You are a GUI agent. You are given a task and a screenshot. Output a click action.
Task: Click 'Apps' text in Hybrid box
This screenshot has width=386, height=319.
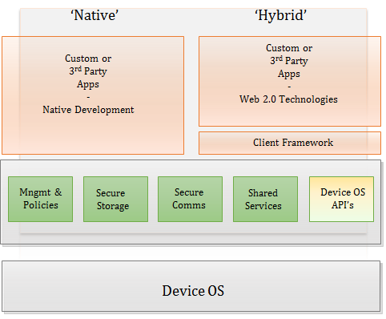[289, 74]
